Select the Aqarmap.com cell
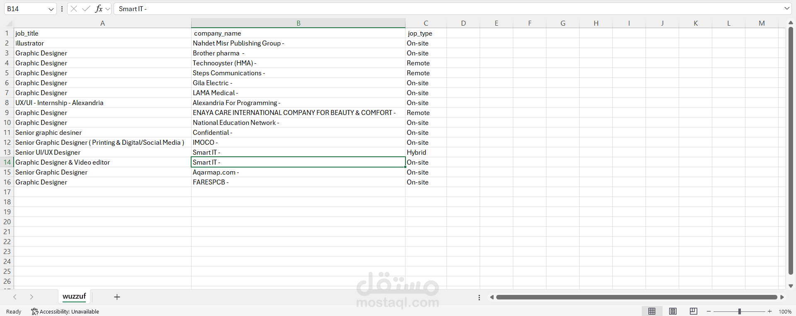Image resolution: width=796 pixels, height=316 pixels. tap(298, 172)
